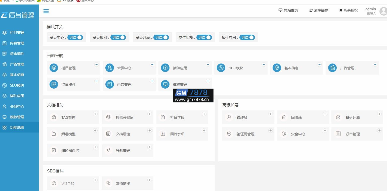
Task: Toggle the 插件应用 module switch
Action: pos(247,37)
